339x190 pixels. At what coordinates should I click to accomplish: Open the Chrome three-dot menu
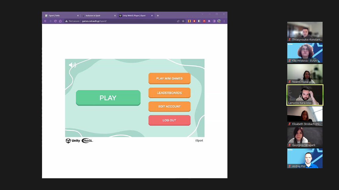(x=224, y=21)
